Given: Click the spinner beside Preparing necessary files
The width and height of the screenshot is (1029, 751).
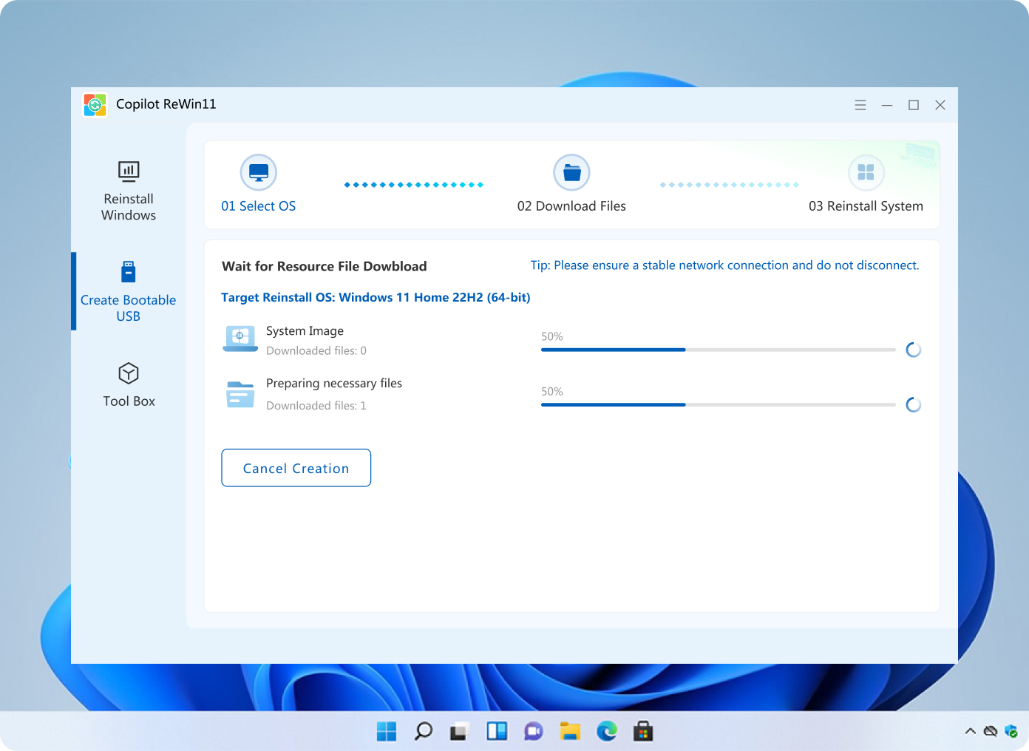Looking at the screenshot, I should coord(914,404).
